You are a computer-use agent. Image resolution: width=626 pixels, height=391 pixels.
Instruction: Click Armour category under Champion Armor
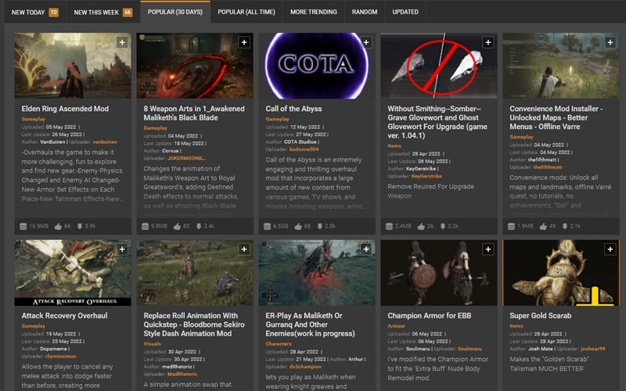(397, 326)
